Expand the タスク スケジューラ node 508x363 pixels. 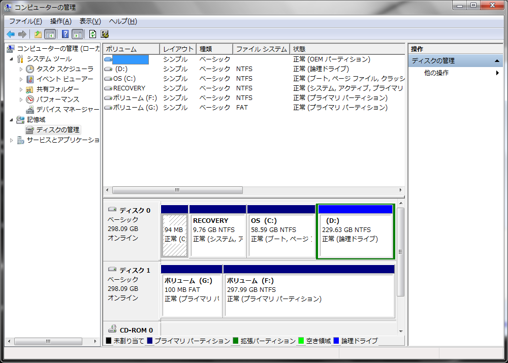tap(21, 69)
